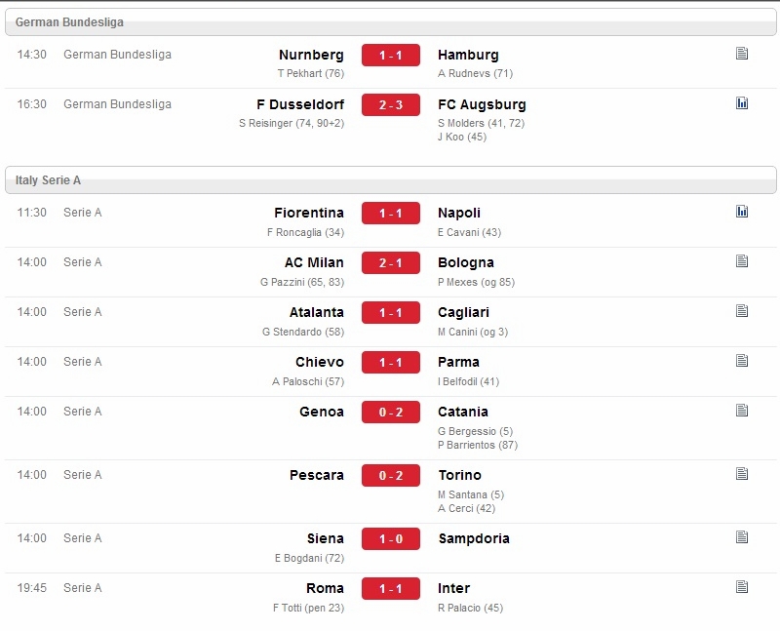Collapse the German Bundesliga section header
780x631 pixels.
coord(391,21)
